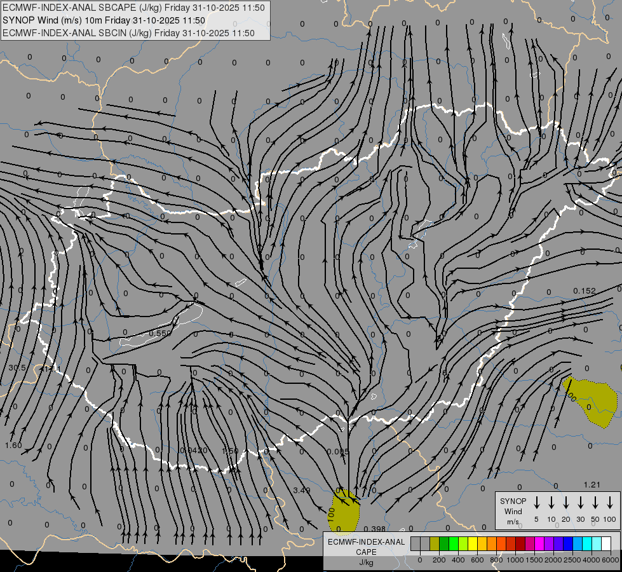This screenshot has height=572, width=622.
Task: Click the 30.5 value at left edge
Action: (17, 367)
